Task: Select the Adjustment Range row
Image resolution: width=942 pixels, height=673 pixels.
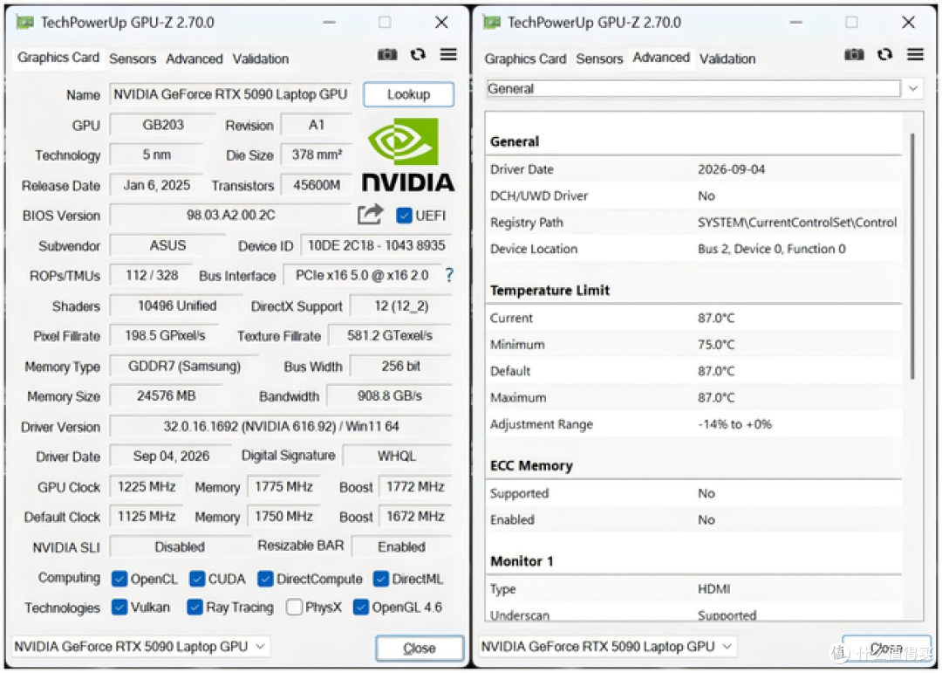Action: (x=694, y=424)
